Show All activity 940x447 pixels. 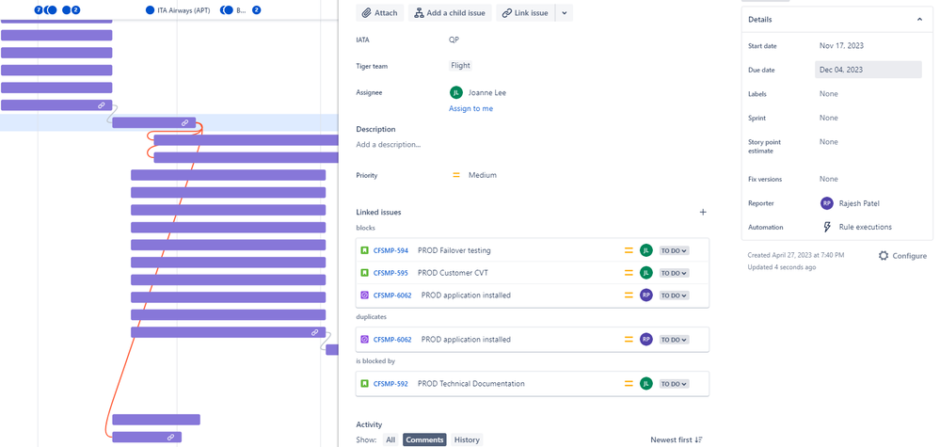pyautogui.click(x=390, y=439)
